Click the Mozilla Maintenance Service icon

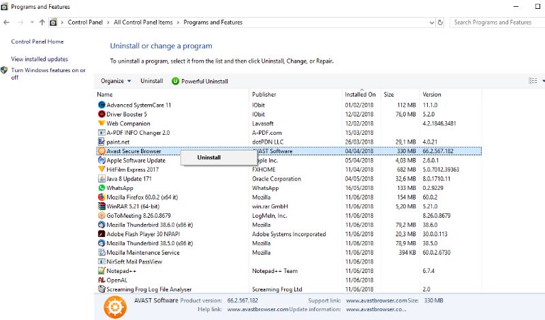point(102,252)
